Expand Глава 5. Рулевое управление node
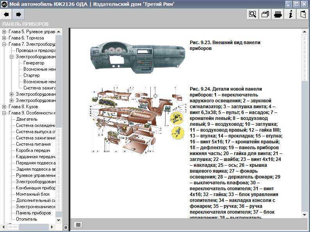Screen dimensions: 310x232 [4, 32]
